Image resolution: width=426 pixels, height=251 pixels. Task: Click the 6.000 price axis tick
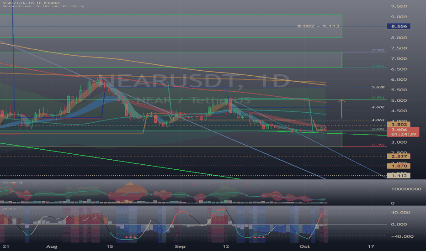coord(399,79)
